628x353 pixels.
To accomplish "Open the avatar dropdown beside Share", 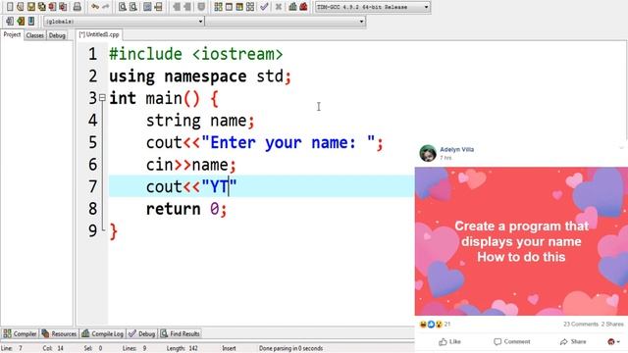I will 613,341.
